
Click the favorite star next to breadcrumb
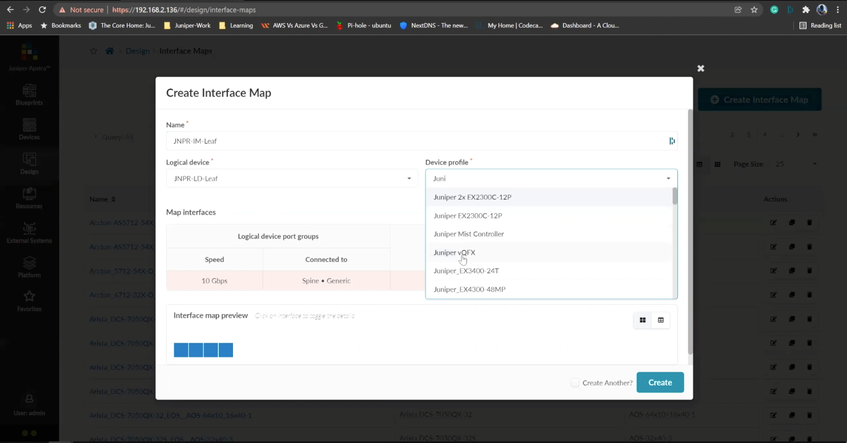94,51
